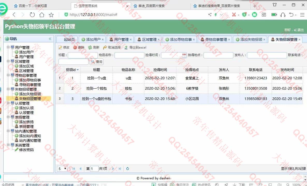Image resolution: width=307 pixels, height=186 pixels.
Task: Collapse the 系统管理 tree node
Action: (8, 145)
